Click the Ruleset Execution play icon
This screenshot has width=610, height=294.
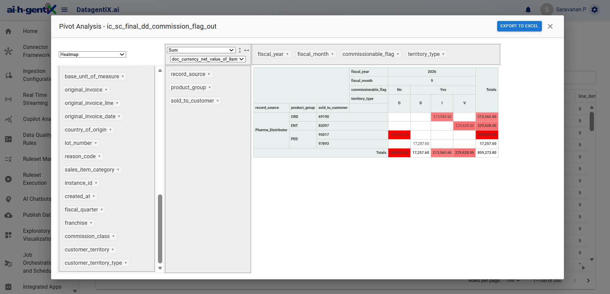8,179
